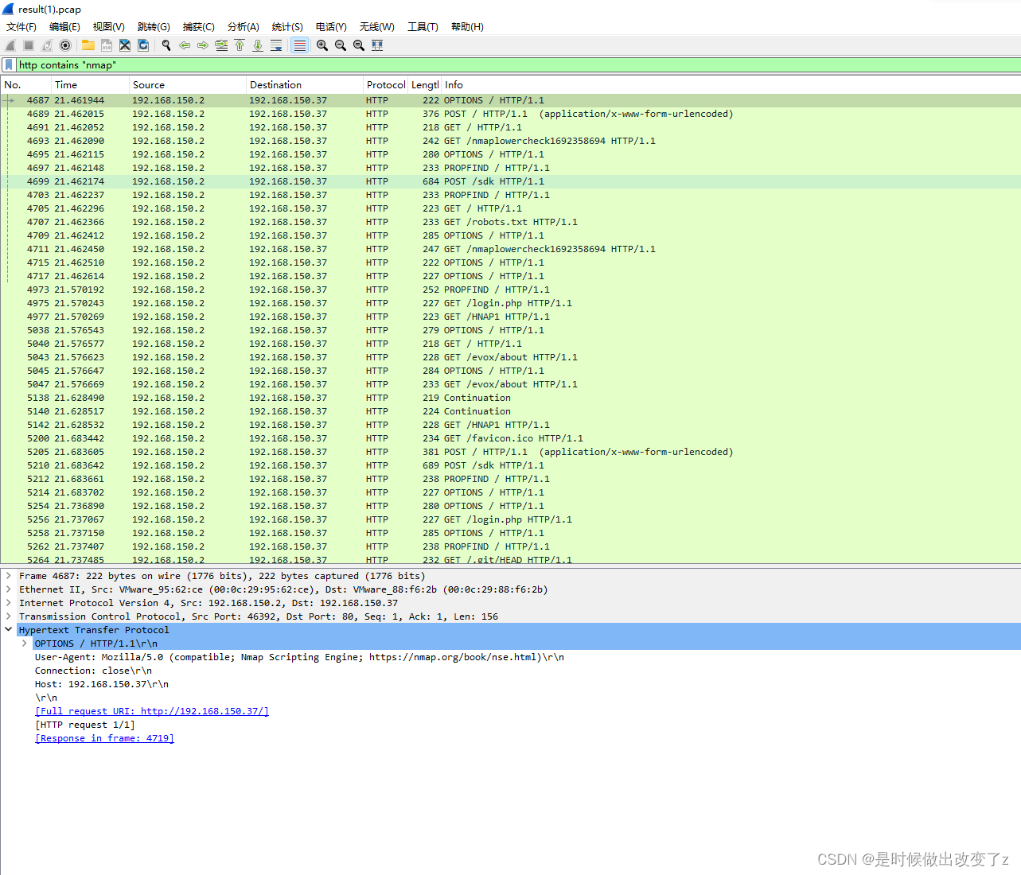This screenshot has width=1021, height=875.
Task: Click the Response in frame 4719 link
Action: click(x=104, y=738)
